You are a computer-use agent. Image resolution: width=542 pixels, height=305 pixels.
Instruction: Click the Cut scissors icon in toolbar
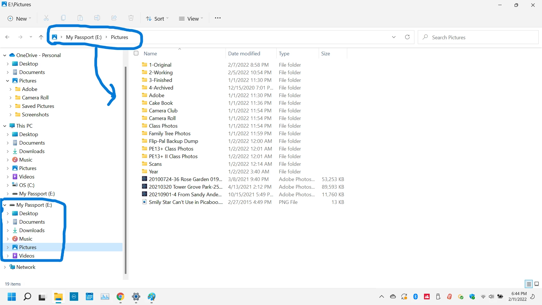pos(46,18)
